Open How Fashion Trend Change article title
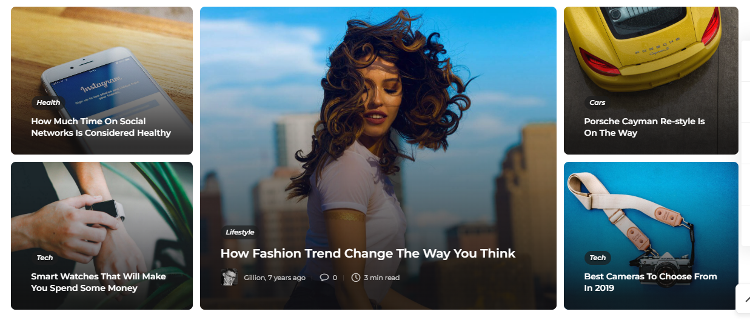Viewport: 750px width, 320px height. point(368,253)
